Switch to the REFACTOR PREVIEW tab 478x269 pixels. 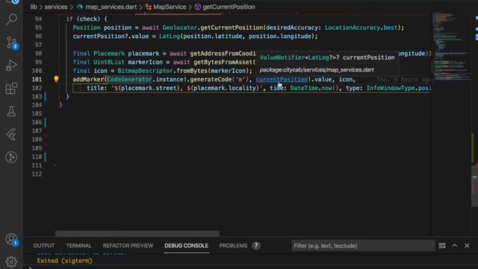click(x=128, y=246)
